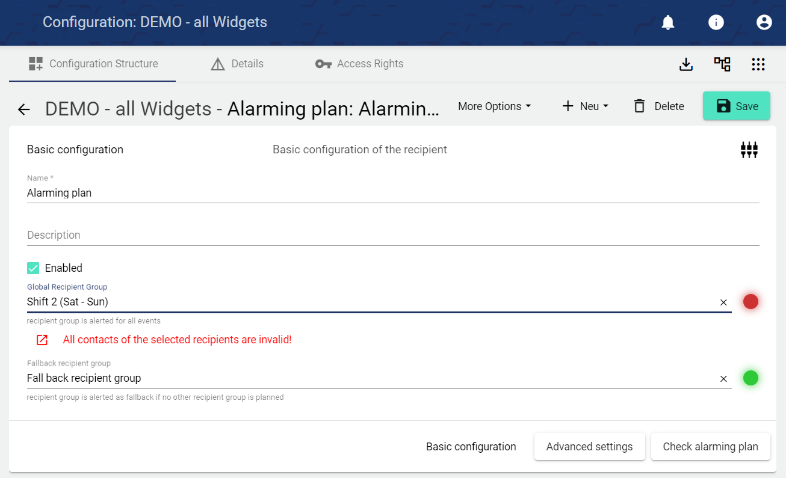Uncheck the Enabled checkbox

[x=33, y=268]
